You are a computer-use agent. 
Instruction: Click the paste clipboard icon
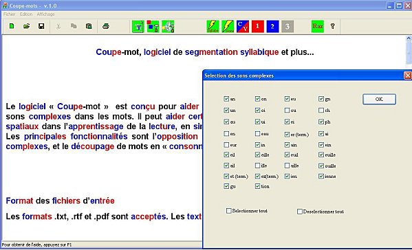[89, 26]
